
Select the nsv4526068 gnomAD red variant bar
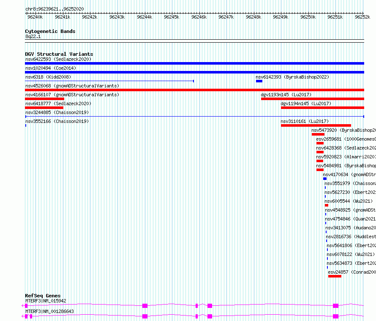(194, 90)
